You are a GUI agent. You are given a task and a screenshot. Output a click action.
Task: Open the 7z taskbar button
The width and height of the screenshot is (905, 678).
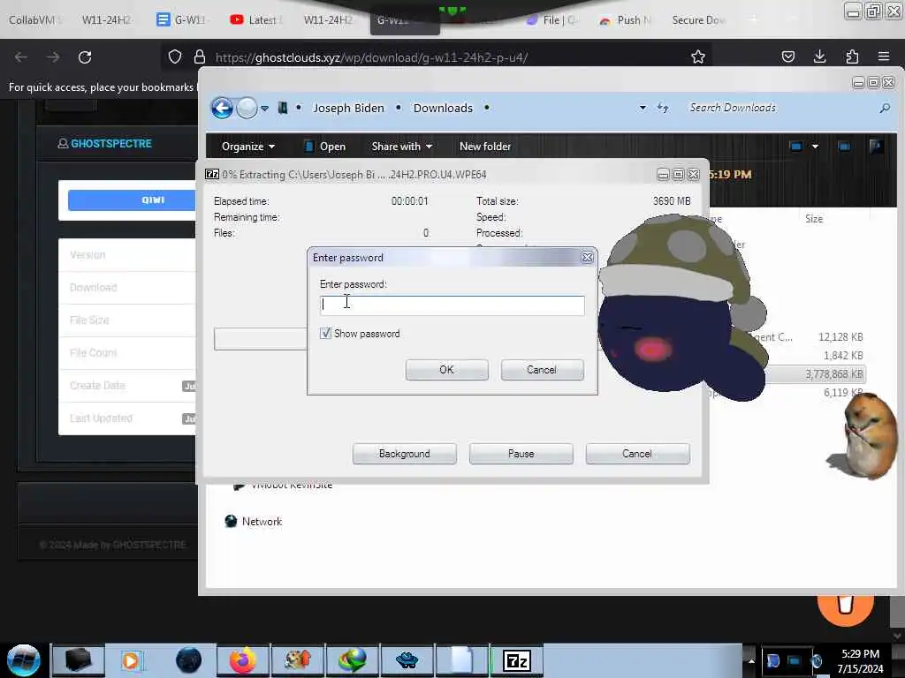pos(517,660)
